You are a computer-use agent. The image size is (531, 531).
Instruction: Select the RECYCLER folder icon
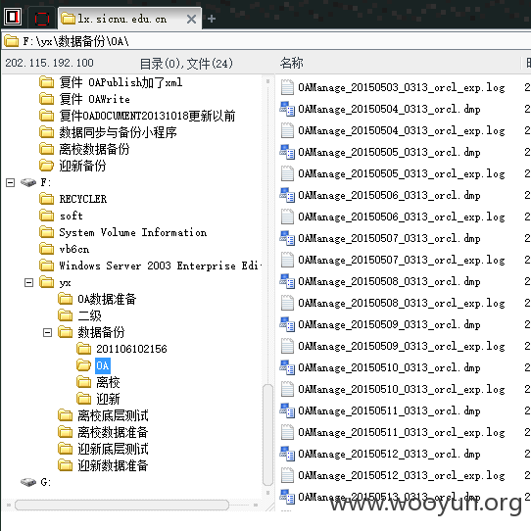pos(46,199)
